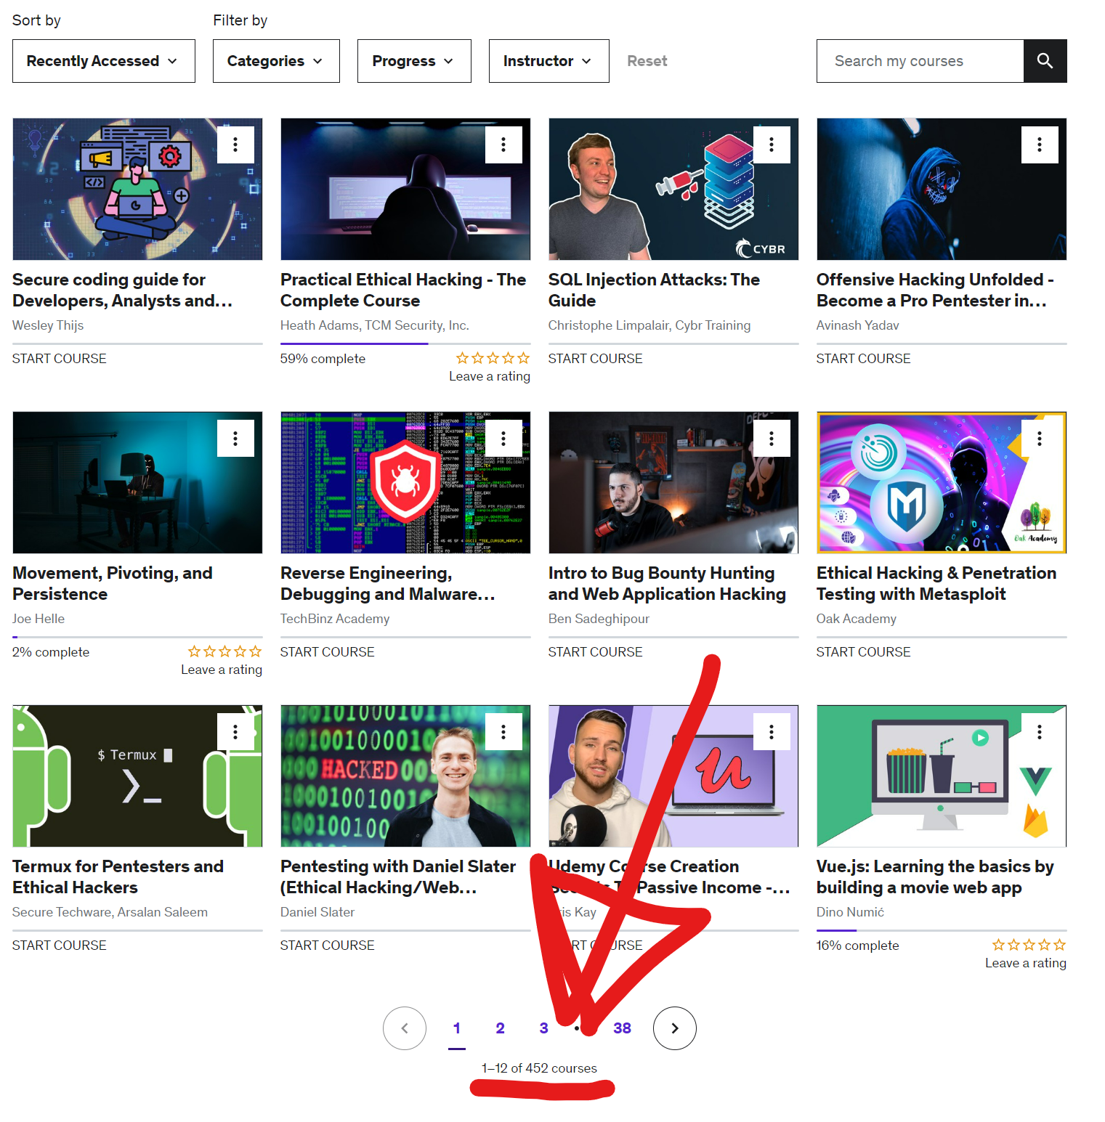This screenshot has width=1105, height=1122.
Task: Rate the Vue.js course with the stars
Action: (1029, 945)
